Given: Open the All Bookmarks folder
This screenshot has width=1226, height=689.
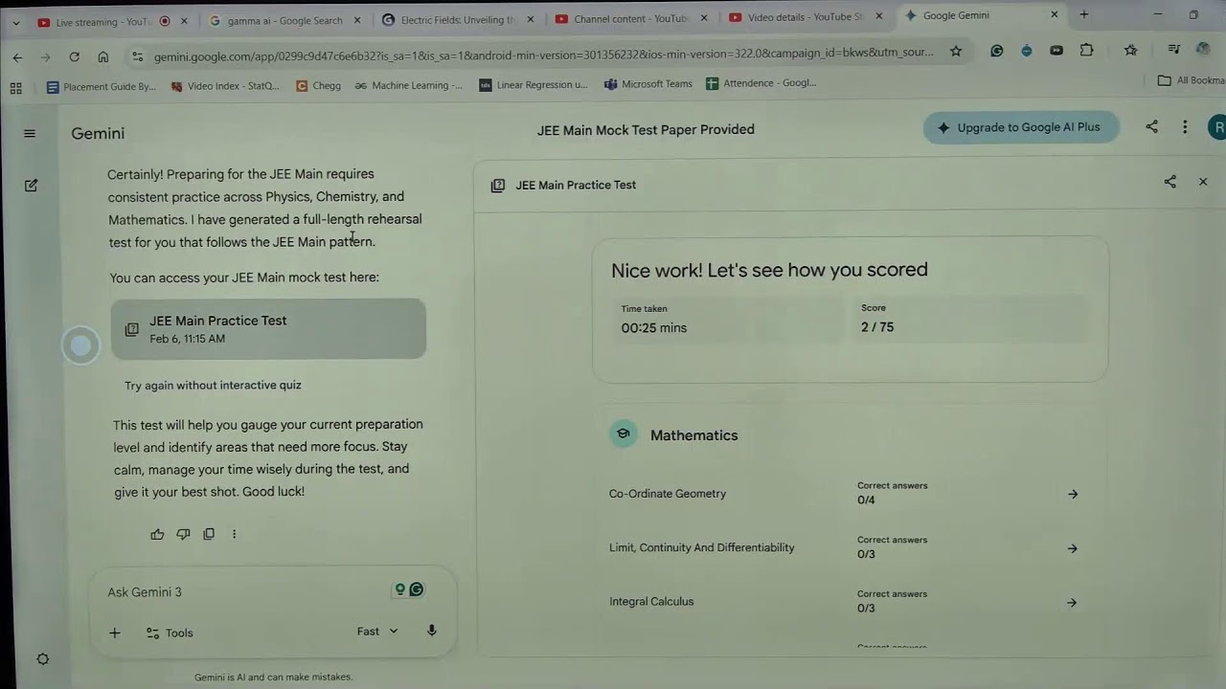Looking at the screenshot, I should point(1191,80).
